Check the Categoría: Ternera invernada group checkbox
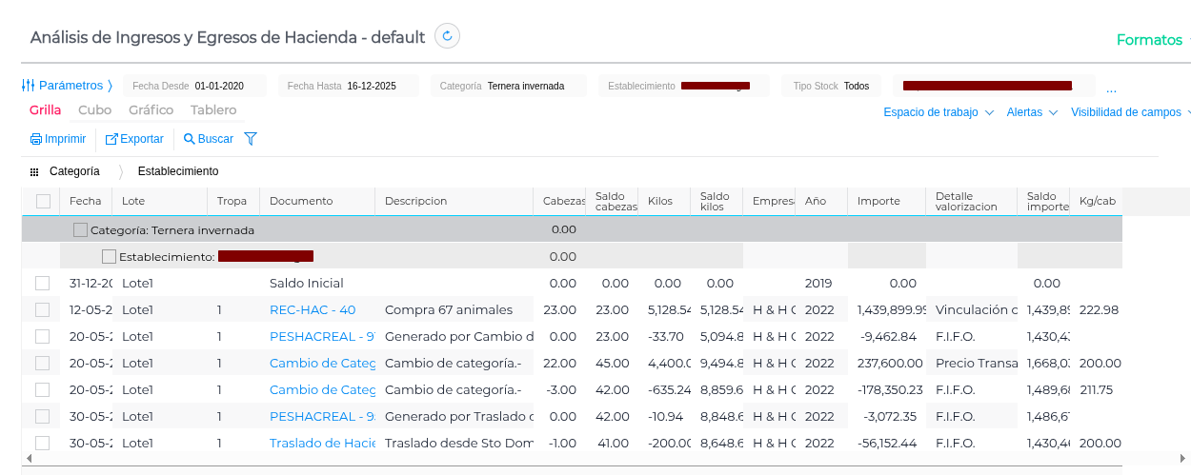 coord(80,229)
